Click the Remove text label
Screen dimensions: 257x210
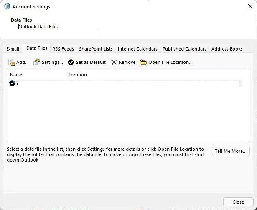point(127,62)
